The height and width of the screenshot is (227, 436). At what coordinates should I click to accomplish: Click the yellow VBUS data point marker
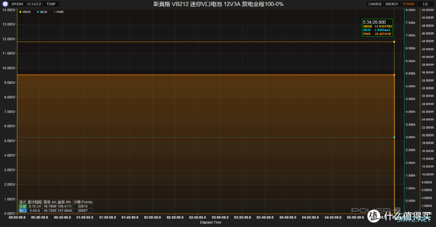394,42
